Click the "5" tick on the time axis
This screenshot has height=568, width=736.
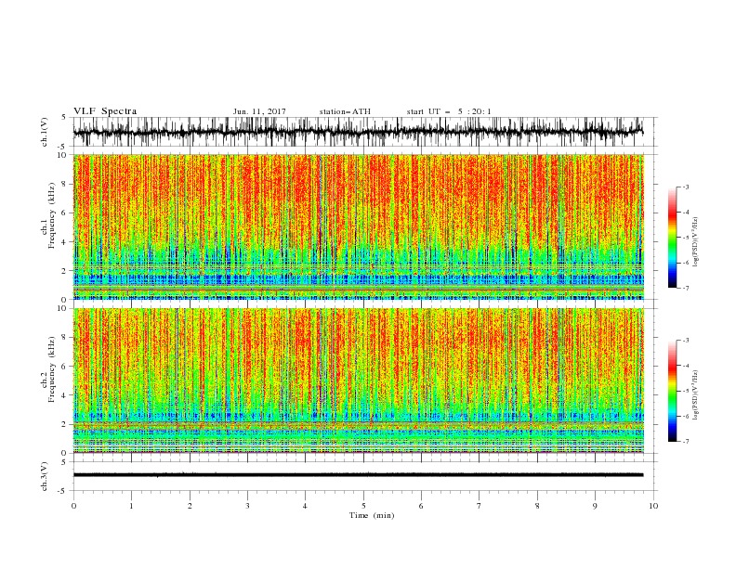tap(363, 506)
